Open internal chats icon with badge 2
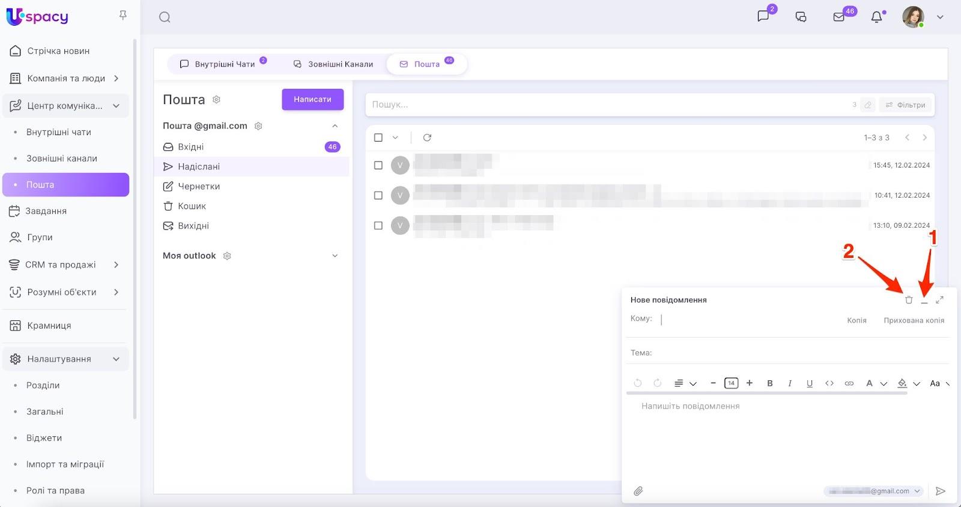This screenshot has height=507, width=961. tap(763, 16)
